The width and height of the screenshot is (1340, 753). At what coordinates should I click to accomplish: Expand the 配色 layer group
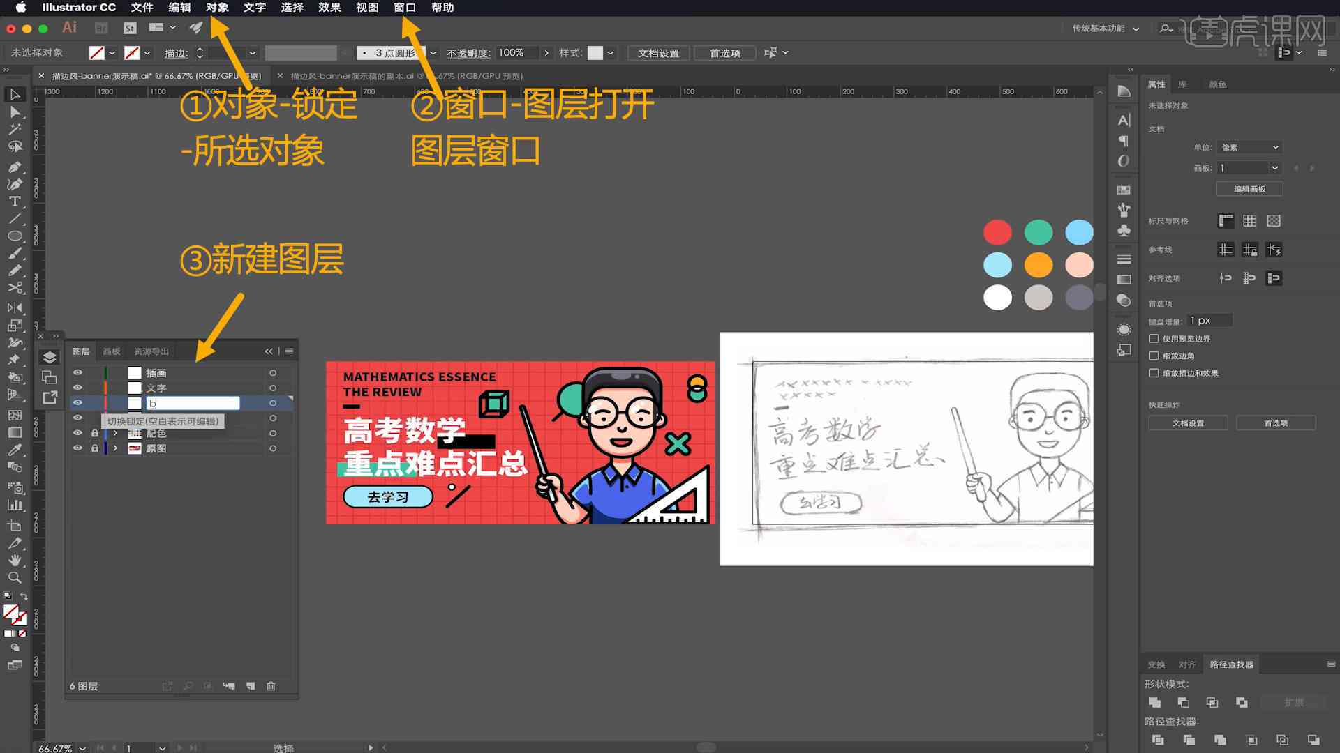(x=117, y=433)
